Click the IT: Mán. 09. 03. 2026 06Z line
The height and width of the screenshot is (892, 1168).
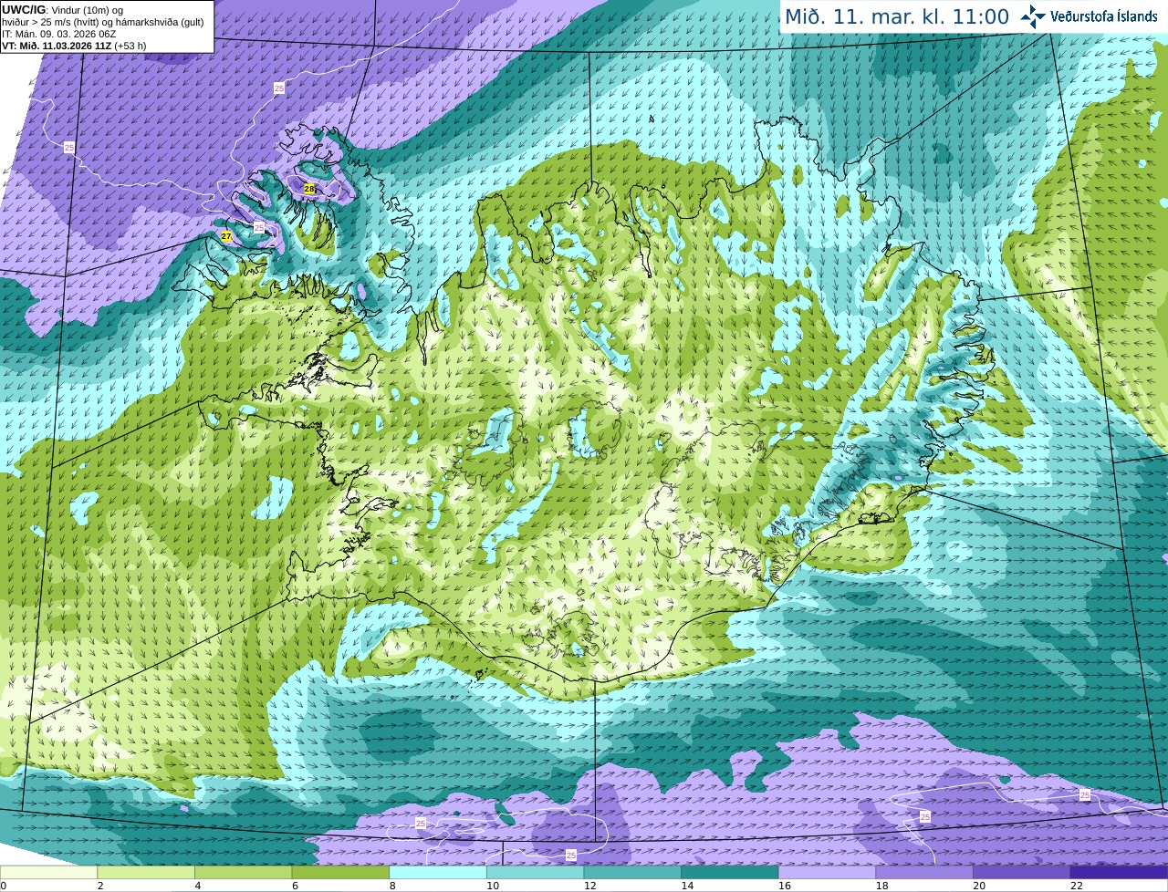(x=59, y=34)
